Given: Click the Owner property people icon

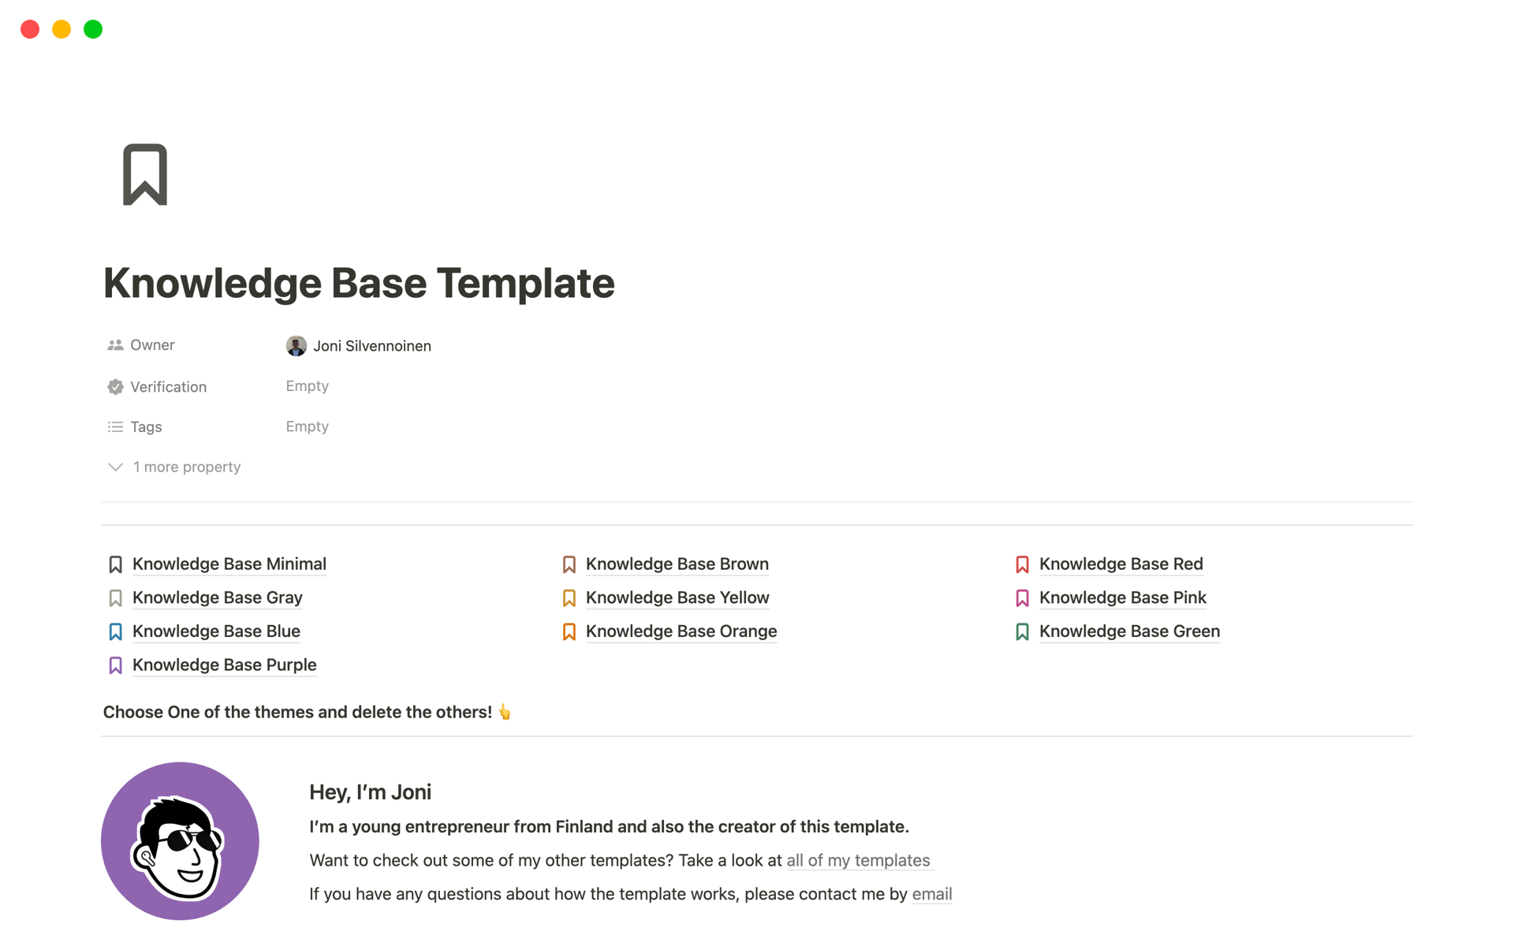Looking at the screenshot, I should [x=114, y=345].
